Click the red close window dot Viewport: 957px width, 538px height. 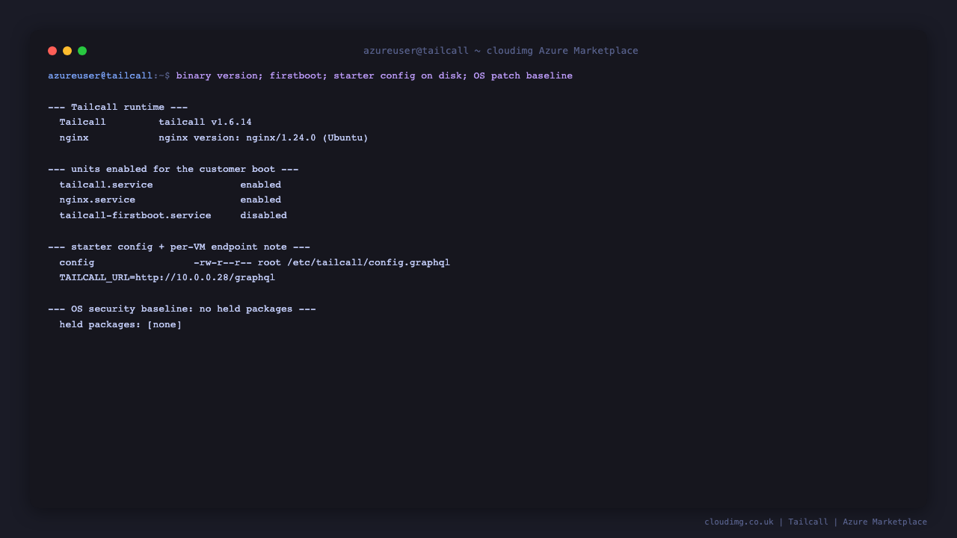click(x=52, y=51)
